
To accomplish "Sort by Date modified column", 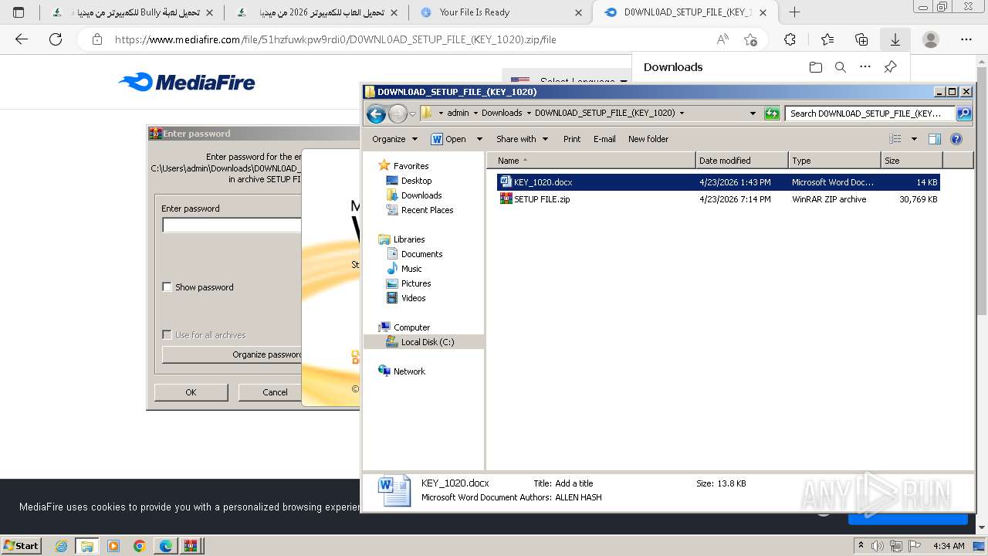I will (742, 161).
